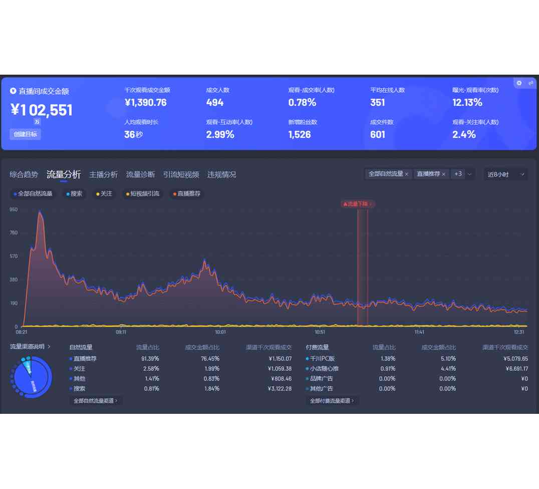Toggle 直播推荐 legend series
539x489 pixels.
[x=186, y=194]
